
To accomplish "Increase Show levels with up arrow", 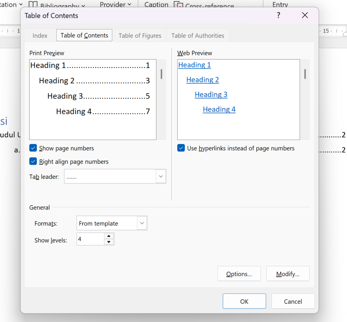I will click(x=109, y=236).
